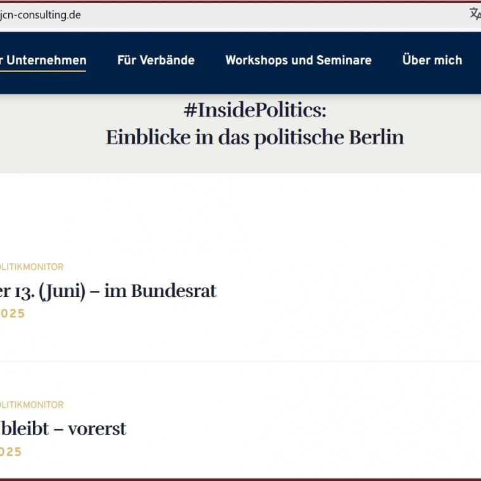
Task: Focus the jcn-consulting.de address bar URL
Action: (x=41, y=15)
